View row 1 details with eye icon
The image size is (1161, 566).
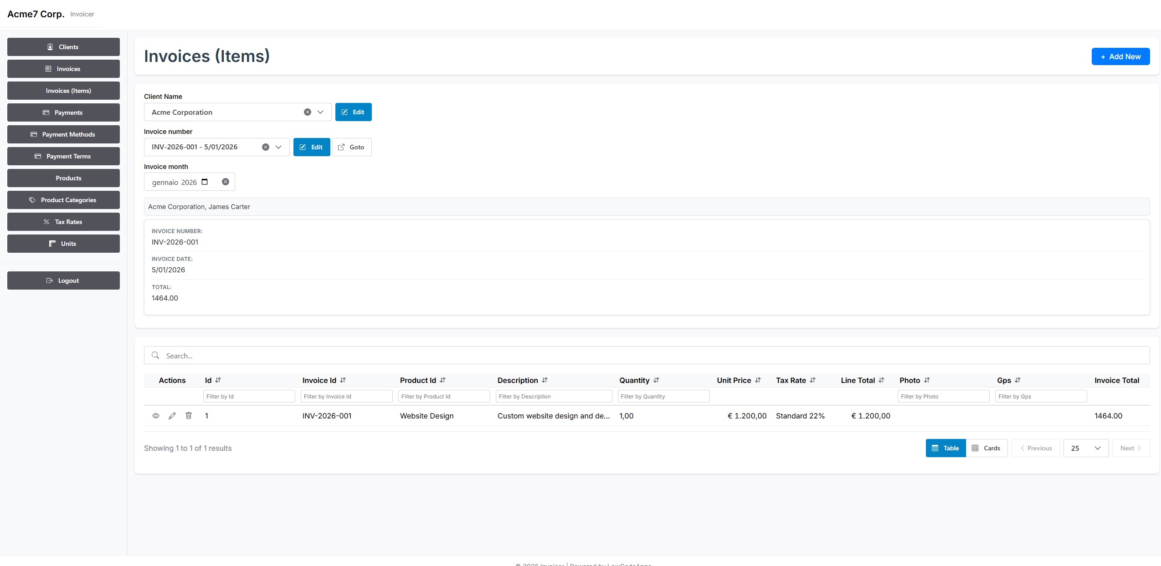(x=156, y=416)
